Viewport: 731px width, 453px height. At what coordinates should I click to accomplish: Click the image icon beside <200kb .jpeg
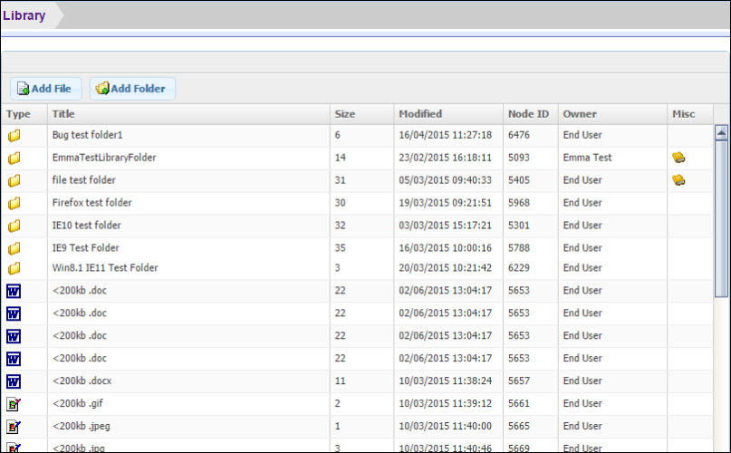(14, 427)
